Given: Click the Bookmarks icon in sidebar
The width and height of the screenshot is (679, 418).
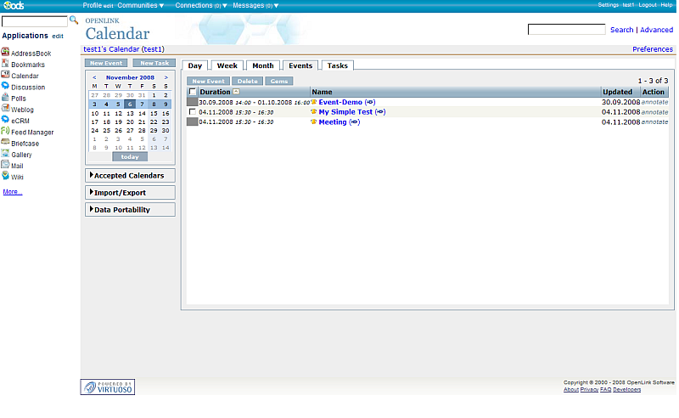Looking at the screenshot, I should 5,64.
